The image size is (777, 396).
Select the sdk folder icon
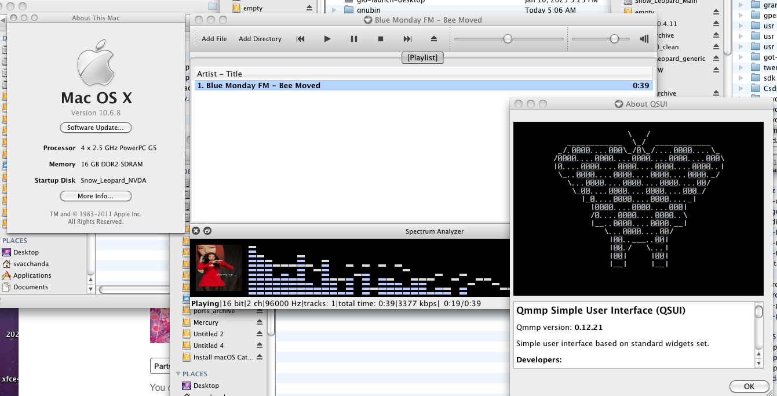coord(755,78)
